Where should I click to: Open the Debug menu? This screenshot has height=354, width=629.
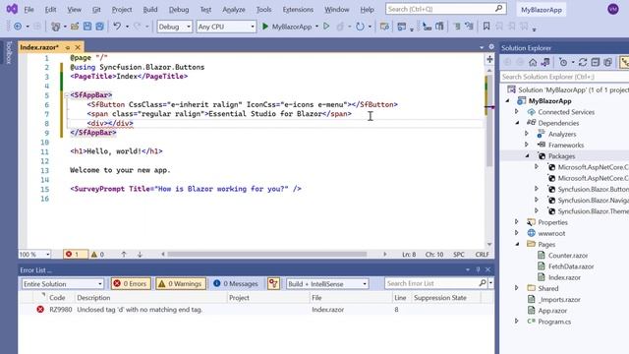point(179,9)
